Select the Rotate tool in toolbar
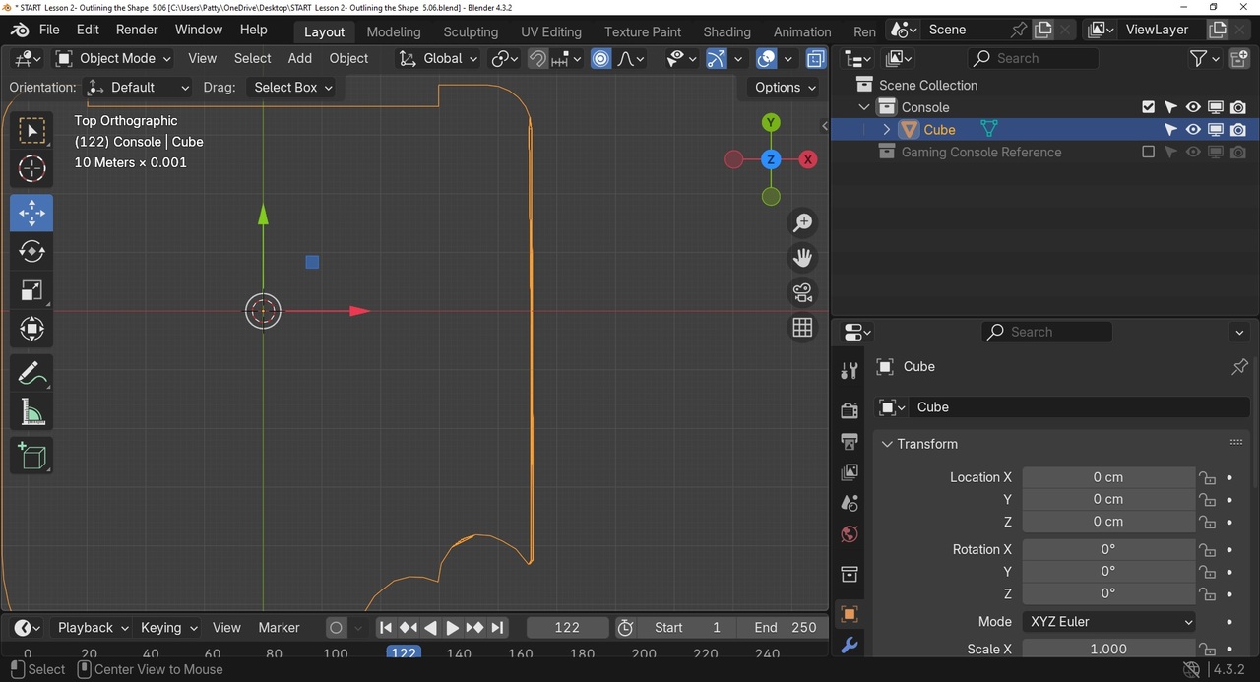This screenshot has width=1260, height=682. (x=31, y=252)
